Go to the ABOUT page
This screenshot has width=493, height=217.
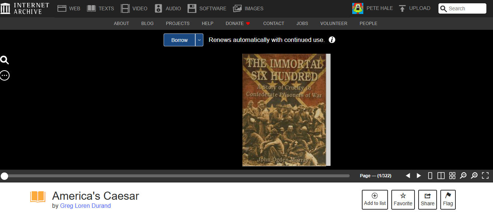coord(121,24)
